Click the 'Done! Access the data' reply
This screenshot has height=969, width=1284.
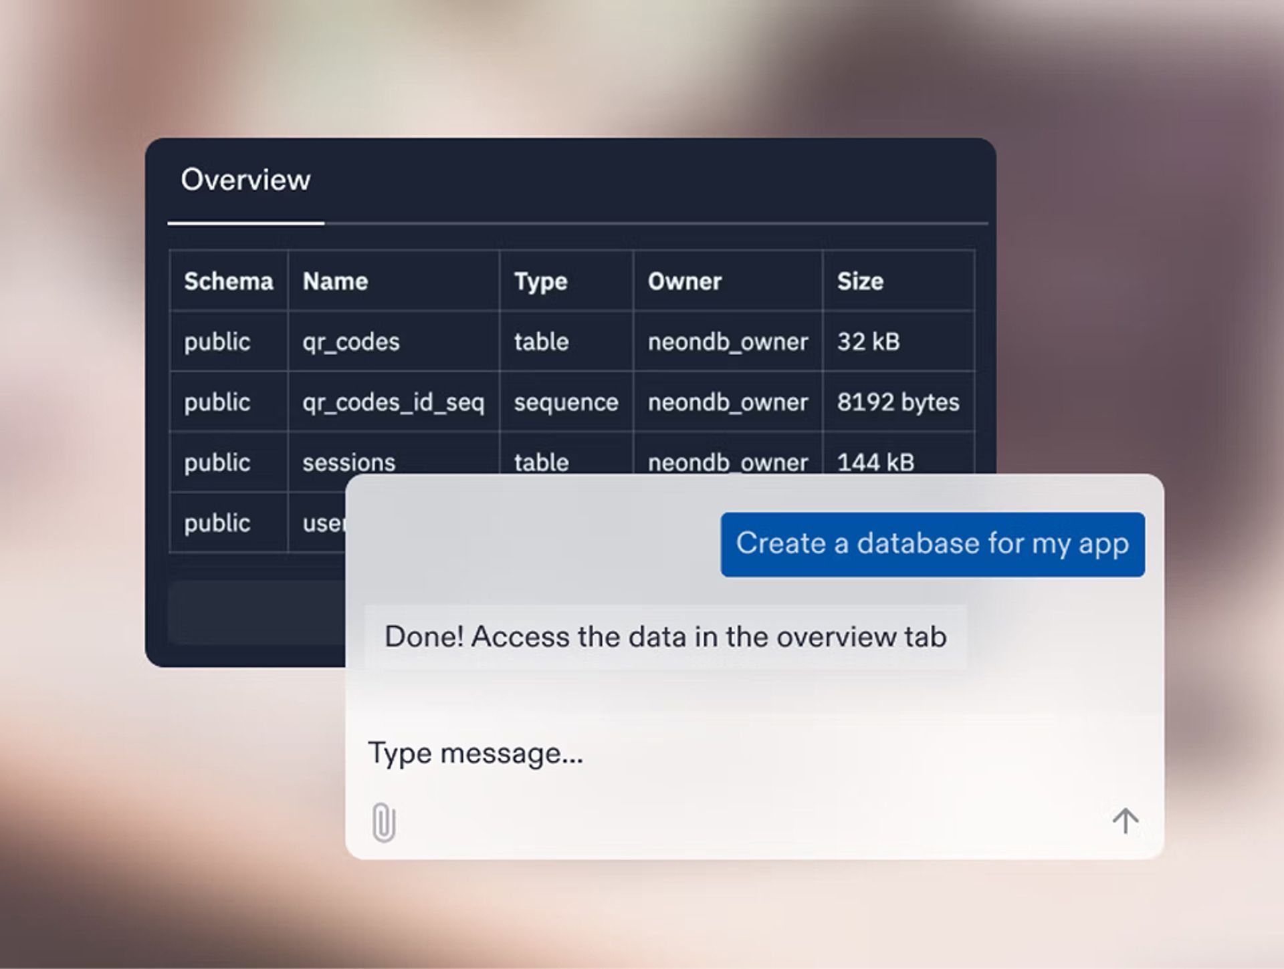(665, 637)
